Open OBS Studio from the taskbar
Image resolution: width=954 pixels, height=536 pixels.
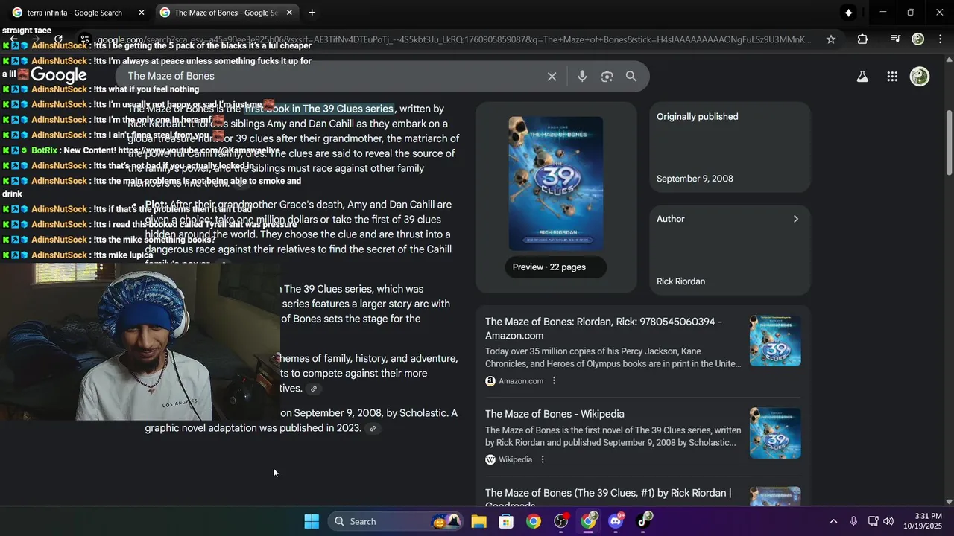pos(561,521)
